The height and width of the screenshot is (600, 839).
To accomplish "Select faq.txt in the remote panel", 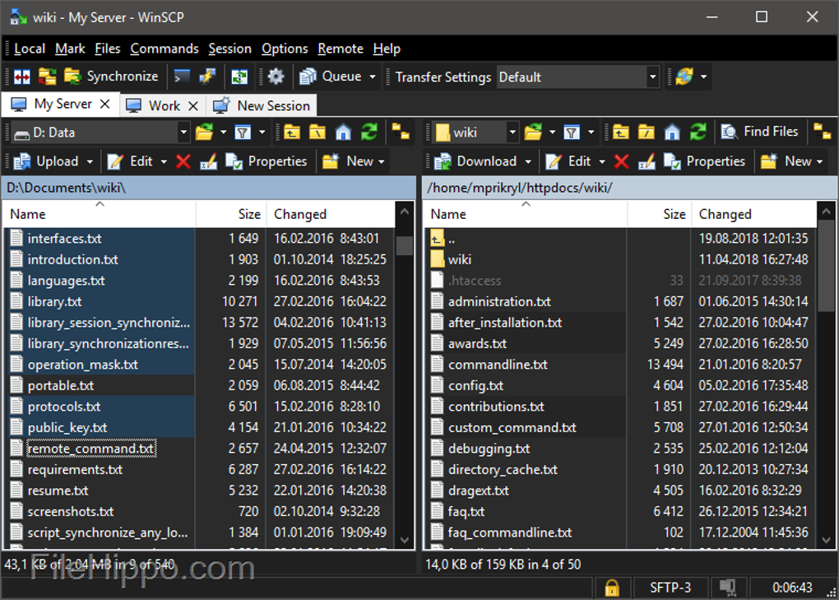I will (x=466, y=511).
